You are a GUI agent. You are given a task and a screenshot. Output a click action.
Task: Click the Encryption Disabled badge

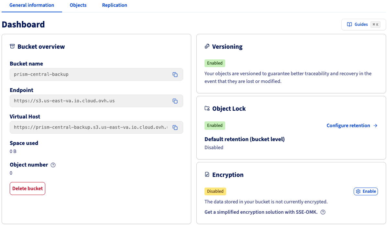pos(215,191)
